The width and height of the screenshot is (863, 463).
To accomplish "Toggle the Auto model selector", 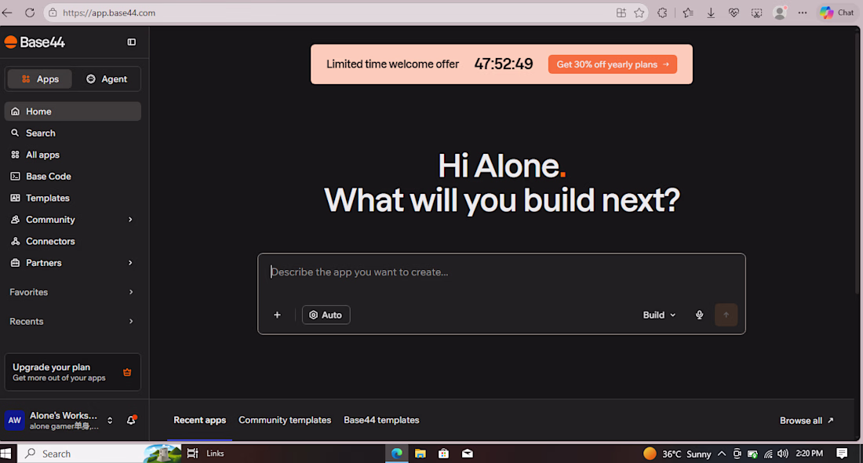I will tap(326, 315).
